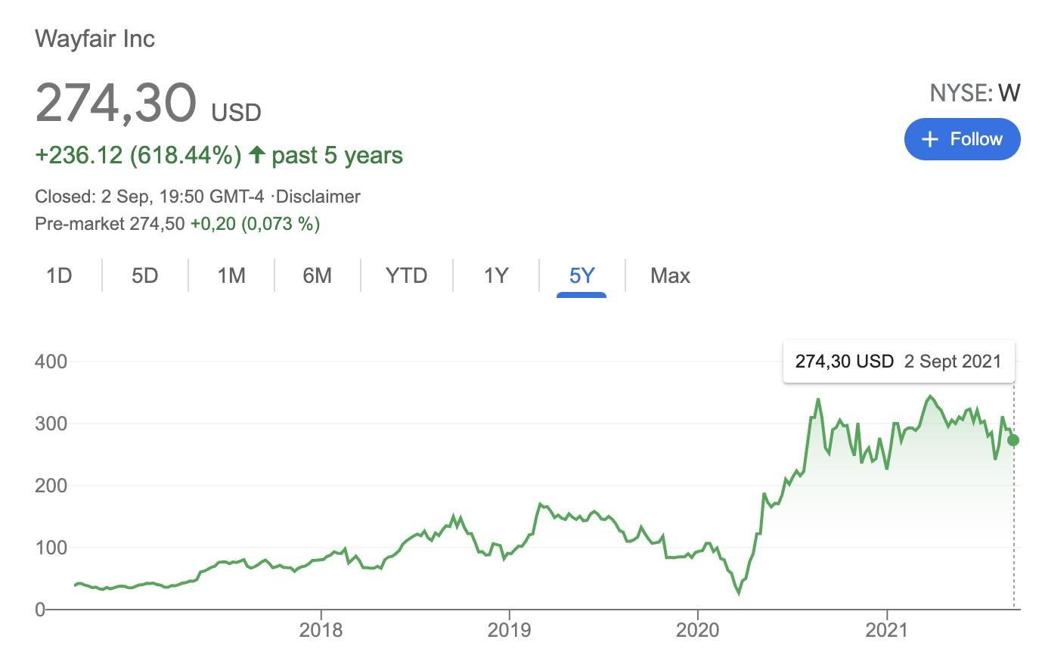This screenshot has width=1042, height=658.
Task: Show the 6M chart range
Action: [317, 275]
